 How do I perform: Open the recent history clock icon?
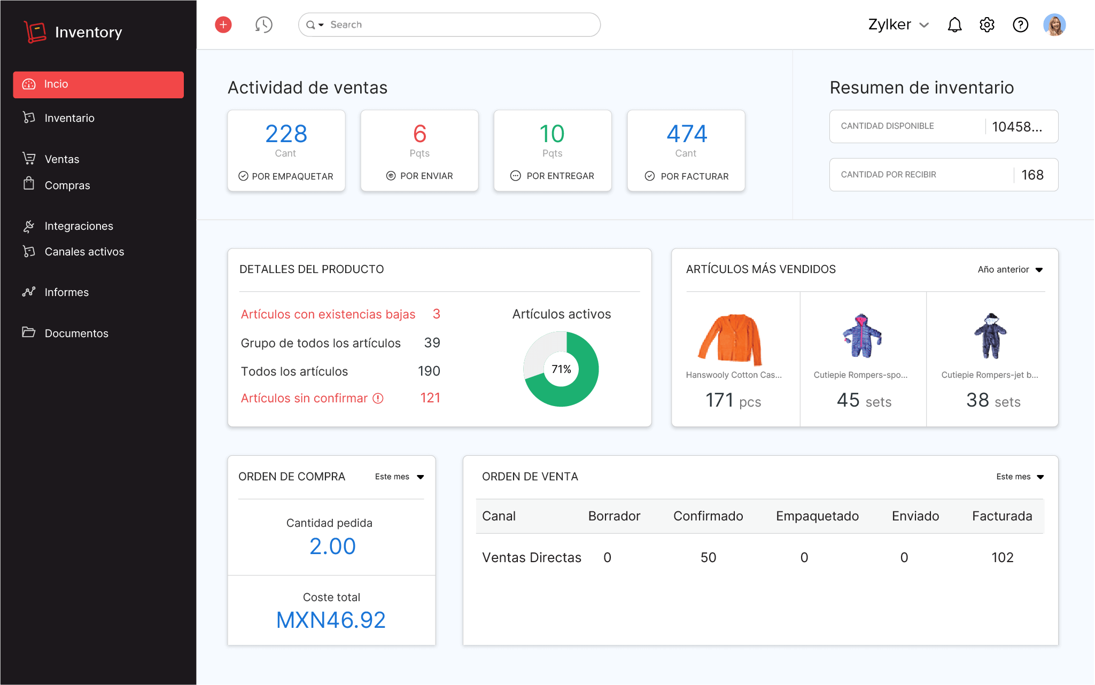coord(263,25)
